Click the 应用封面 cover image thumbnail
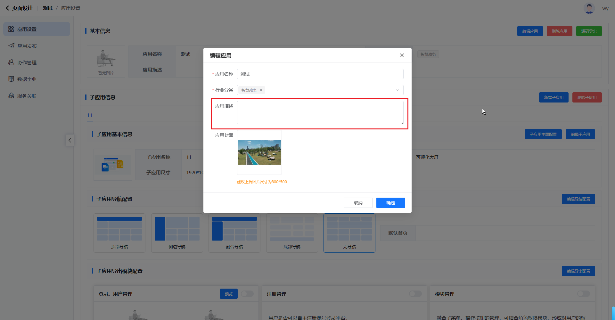The image size is (615, 320). coord(259,152)
